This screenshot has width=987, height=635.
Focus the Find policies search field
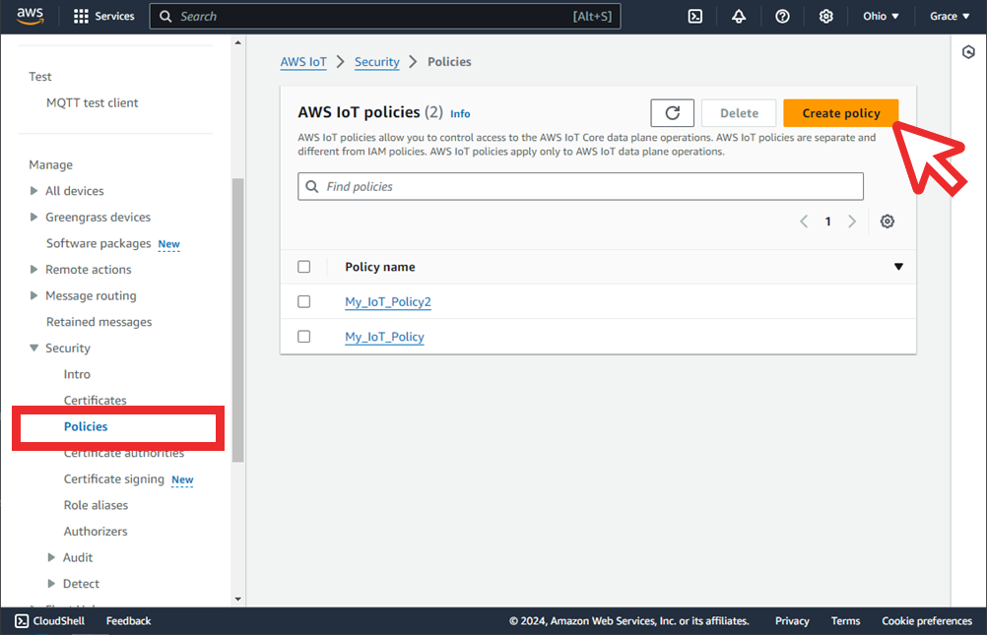(580, 187)
